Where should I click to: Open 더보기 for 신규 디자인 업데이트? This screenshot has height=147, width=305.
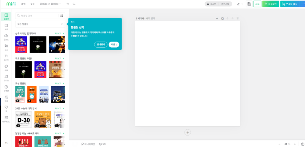(59, 33)
